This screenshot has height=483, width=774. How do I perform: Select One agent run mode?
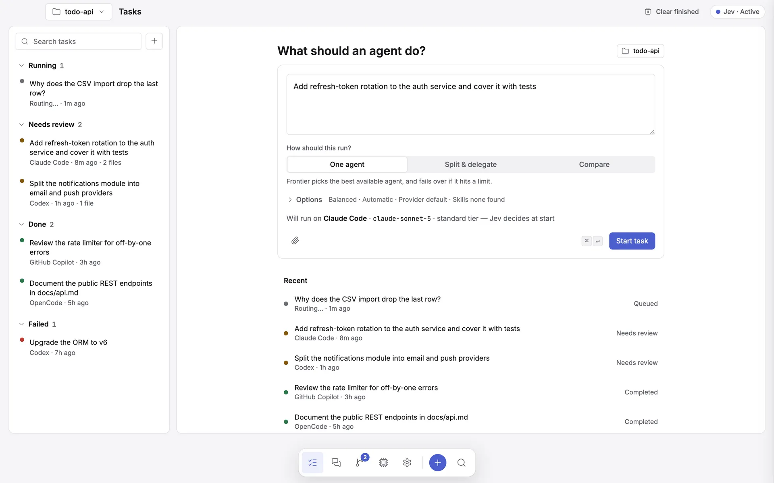pyautogui.click(x=347, y=164)
